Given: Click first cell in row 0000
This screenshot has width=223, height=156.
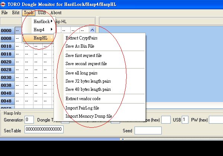Looking at the screenshot, I should click(x=19, y=31).
